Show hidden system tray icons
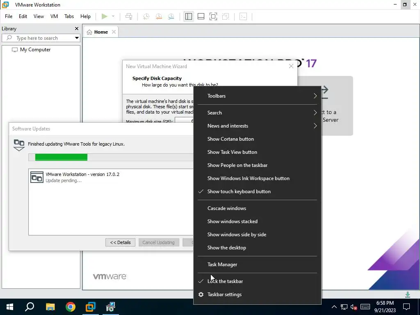Screen dimensions: 420x315 [334, 307]
